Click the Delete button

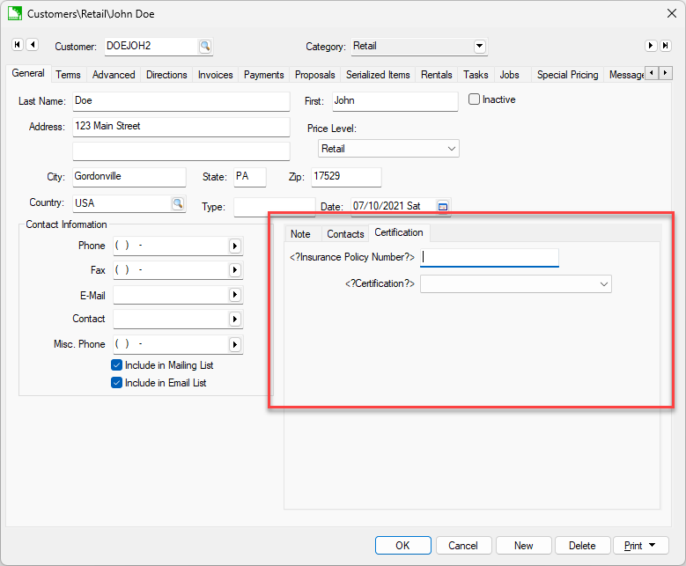tap(581, 546)
